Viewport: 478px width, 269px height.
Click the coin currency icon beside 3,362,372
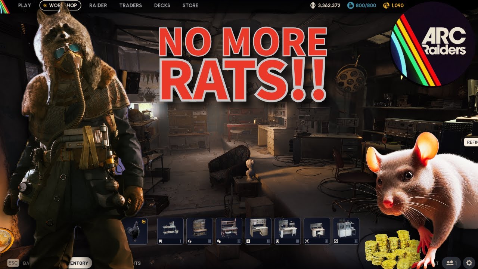313,5
